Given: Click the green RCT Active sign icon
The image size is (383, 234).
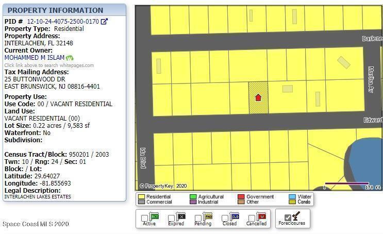Looking at the screenshot, I should click(154, 216).
